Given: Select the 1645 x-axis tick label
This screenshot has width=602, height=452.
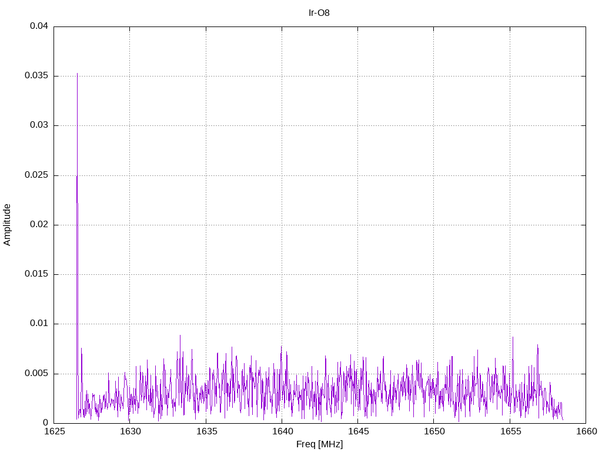Looking at the screenshot, I should tap(357, 432).
